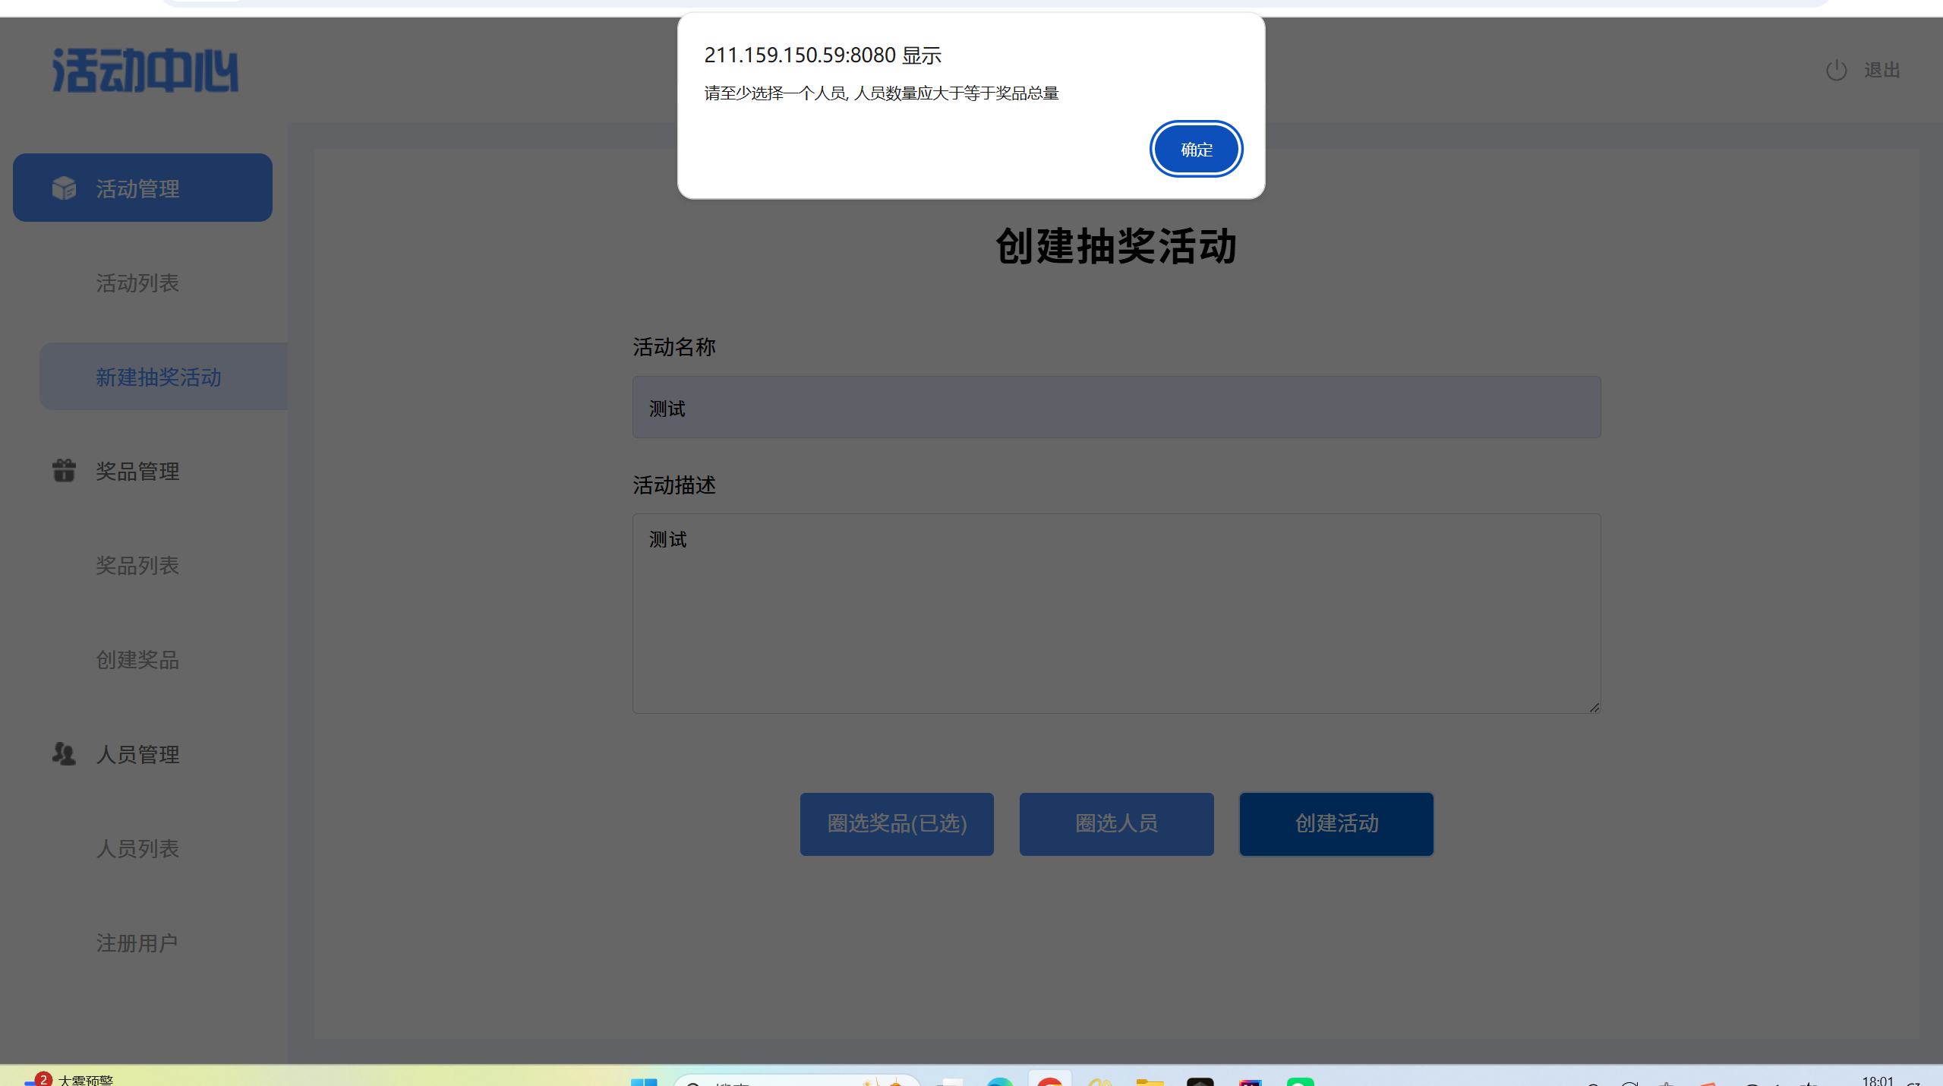Click the 圈选人员 button
Viewport: 1943px width, 1086px height.
1116,823
